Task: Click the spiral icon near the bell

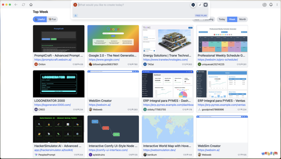Action: pos(264,5)
